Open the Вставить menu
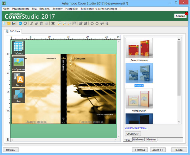The width and height of the screenshot is (190, 155). (44, 9)
